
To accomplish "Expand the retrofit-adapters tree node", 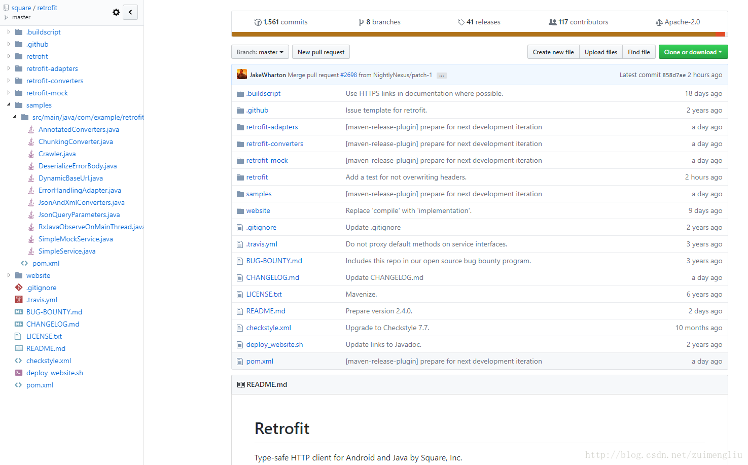I will pyautogui.click(x=9, y=68).
